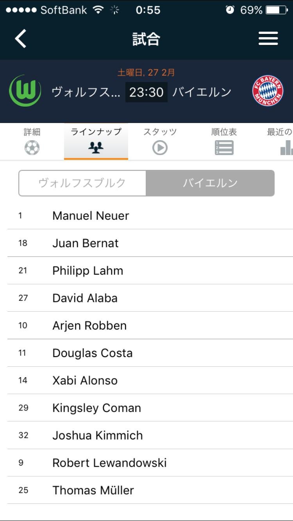Tap the standings list icon

point(224,148)
